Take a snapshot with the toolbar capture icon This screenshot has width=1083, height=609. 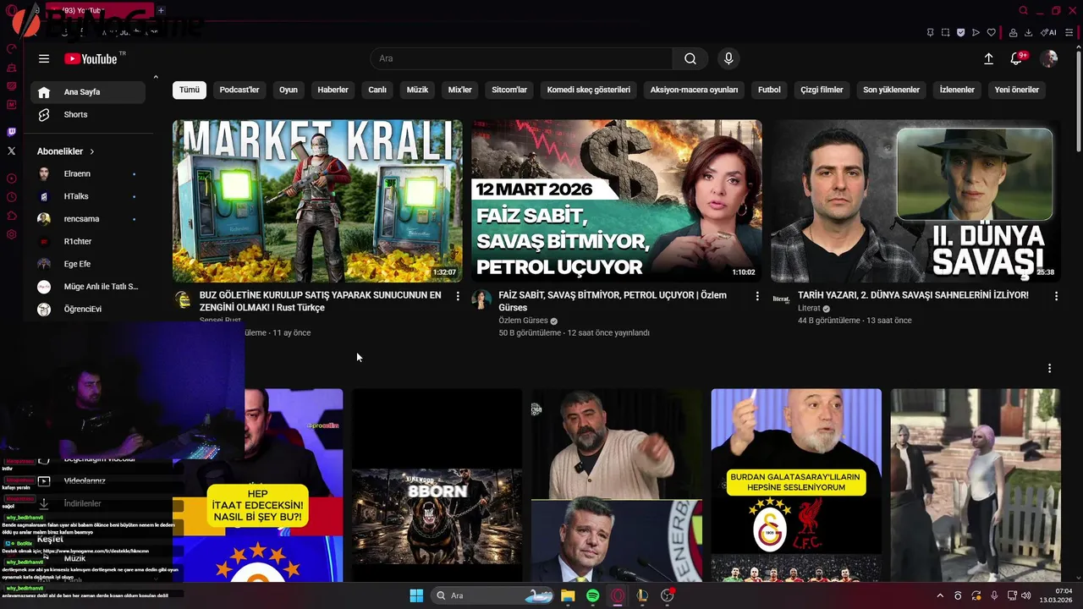945,32
